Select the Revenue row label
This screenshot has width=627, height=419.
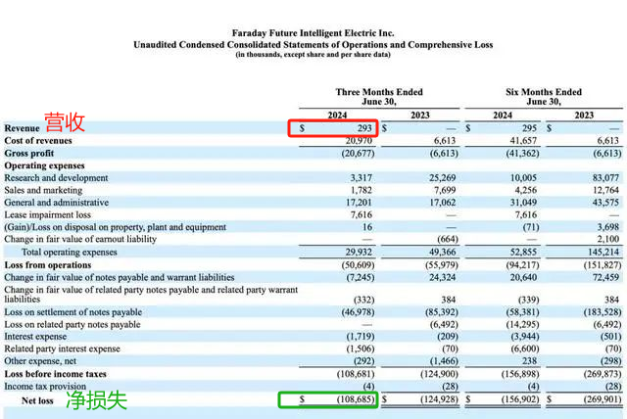(22, 128)
